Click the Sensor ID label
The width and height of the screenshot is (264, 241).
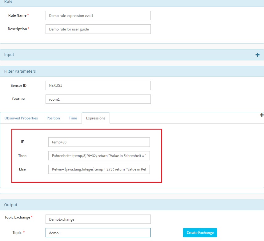coord(18,86)
